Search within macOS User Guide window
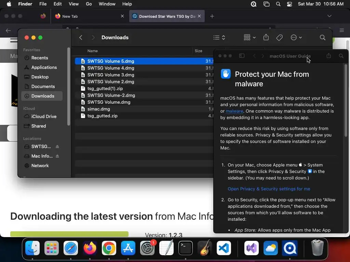350x262 pixels. pyautogui.click(x=341, y=56)
